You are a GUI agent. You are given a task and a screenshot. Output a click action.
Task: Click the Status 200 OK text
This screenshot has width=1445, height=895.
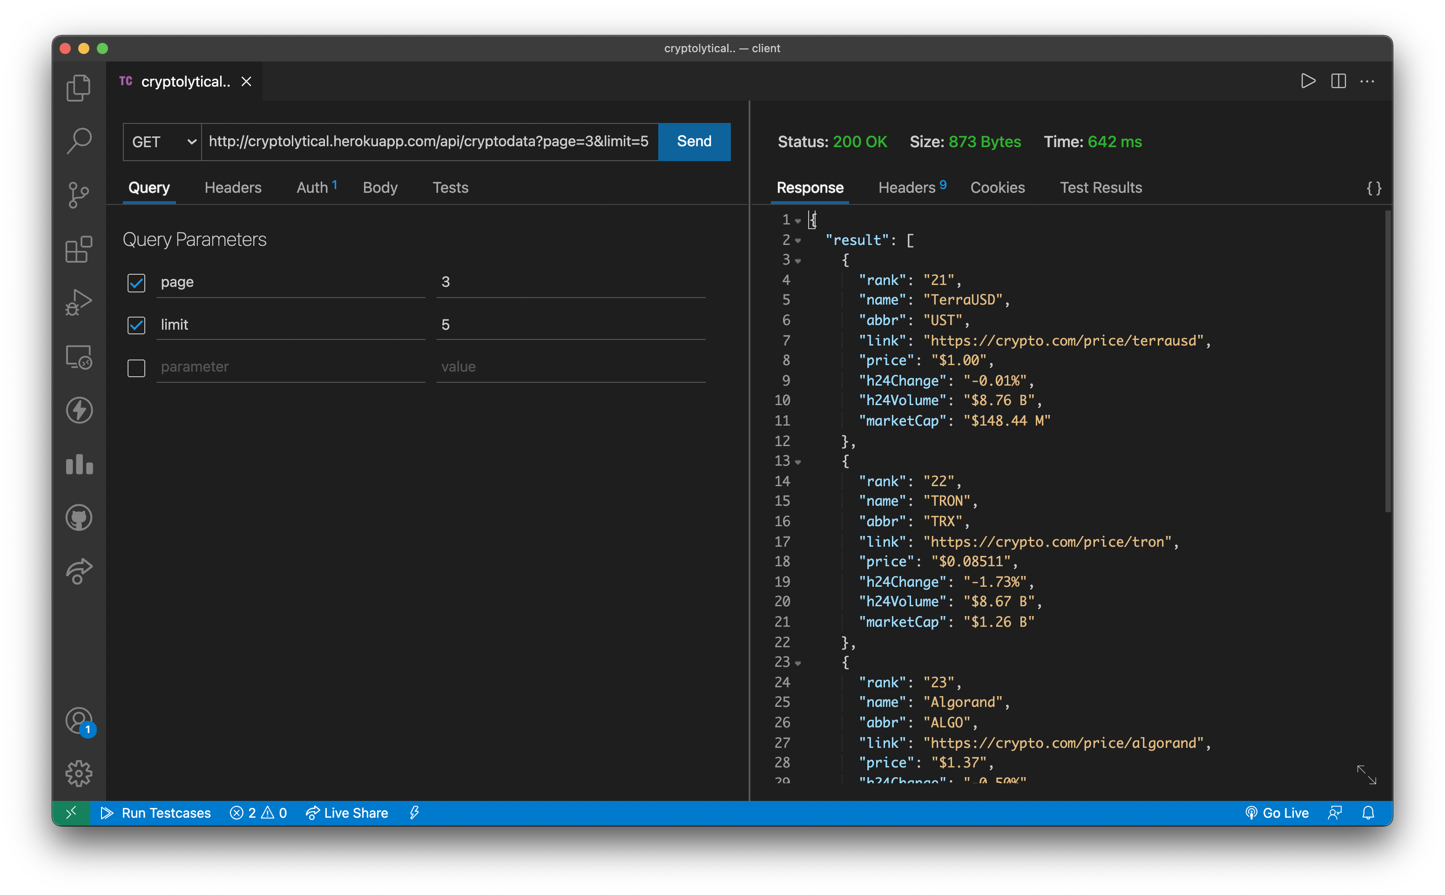point(832,142)
